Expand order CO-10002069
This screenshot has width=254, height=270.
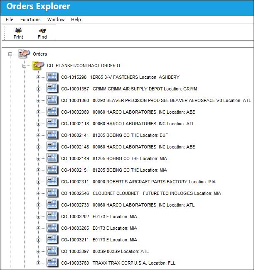38,112
